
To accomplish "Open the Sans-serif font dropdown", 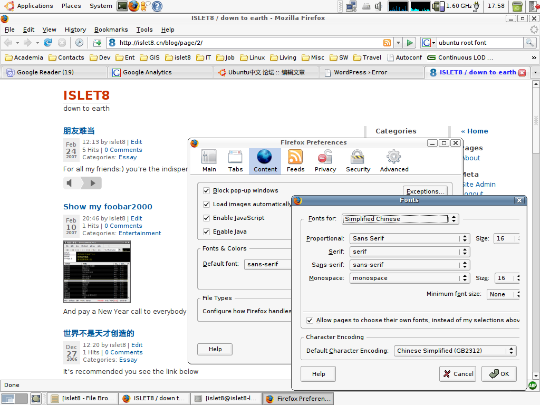I will coord(409,265).
